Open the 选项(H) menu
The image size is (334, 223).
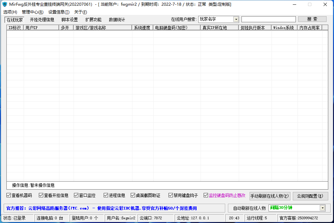(x=10, y=12)
